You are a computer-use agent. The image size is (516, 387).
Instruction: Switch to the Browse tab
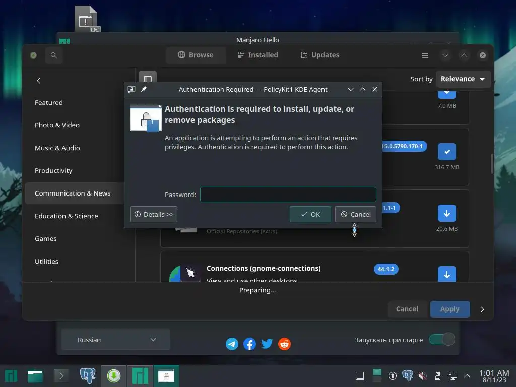click(196, 55)
